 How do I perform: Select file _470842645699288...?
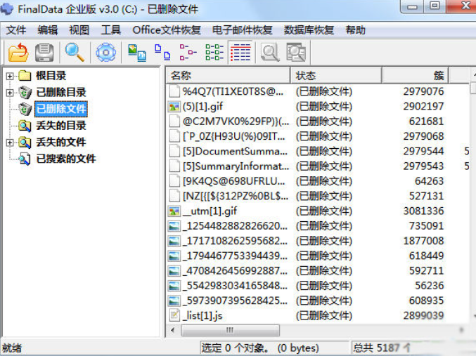(236, 271)
